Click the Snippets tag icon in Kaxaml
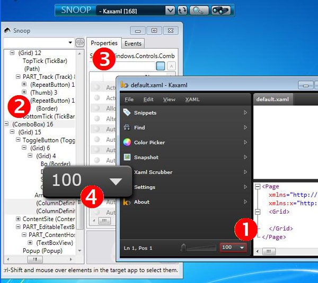 click(x=127, y=112)
